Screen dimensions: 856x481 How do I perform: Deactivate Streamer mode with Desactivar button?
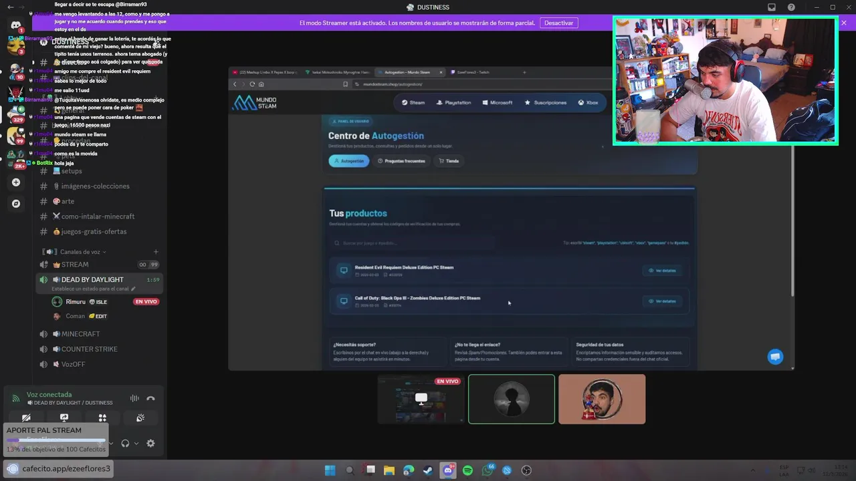[x=558, y=23]
